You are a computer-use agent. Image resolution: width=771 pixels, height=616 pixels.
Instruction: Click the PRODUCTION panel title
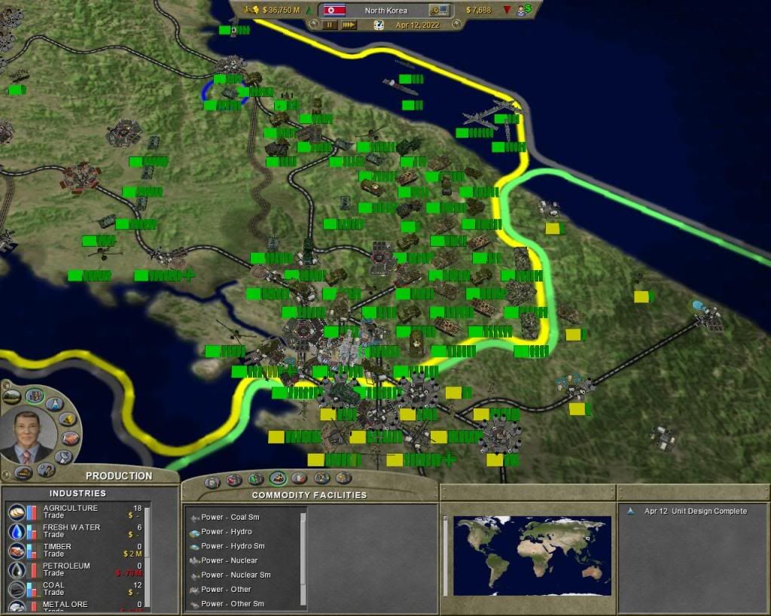pos(119,475)
